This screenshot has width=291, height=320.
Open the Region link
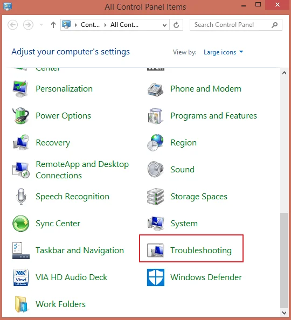point(184,143)
